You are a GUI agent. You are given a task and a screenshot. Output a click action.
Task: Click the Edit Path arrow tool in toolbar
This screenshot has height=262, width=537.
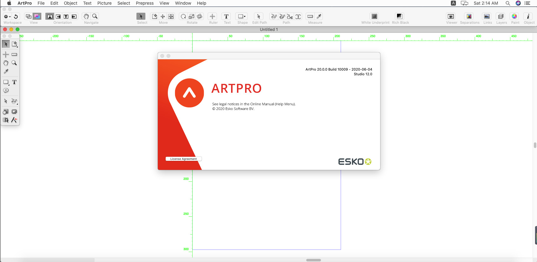click(259, 16)
